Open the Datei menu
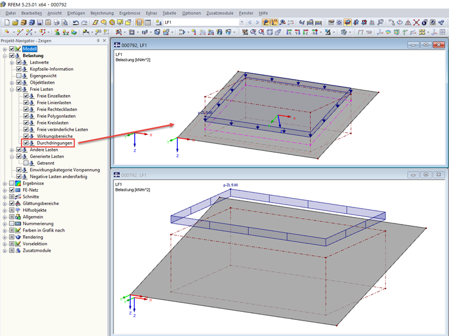This screenshot has width=449, height=336. pos(11,13)
